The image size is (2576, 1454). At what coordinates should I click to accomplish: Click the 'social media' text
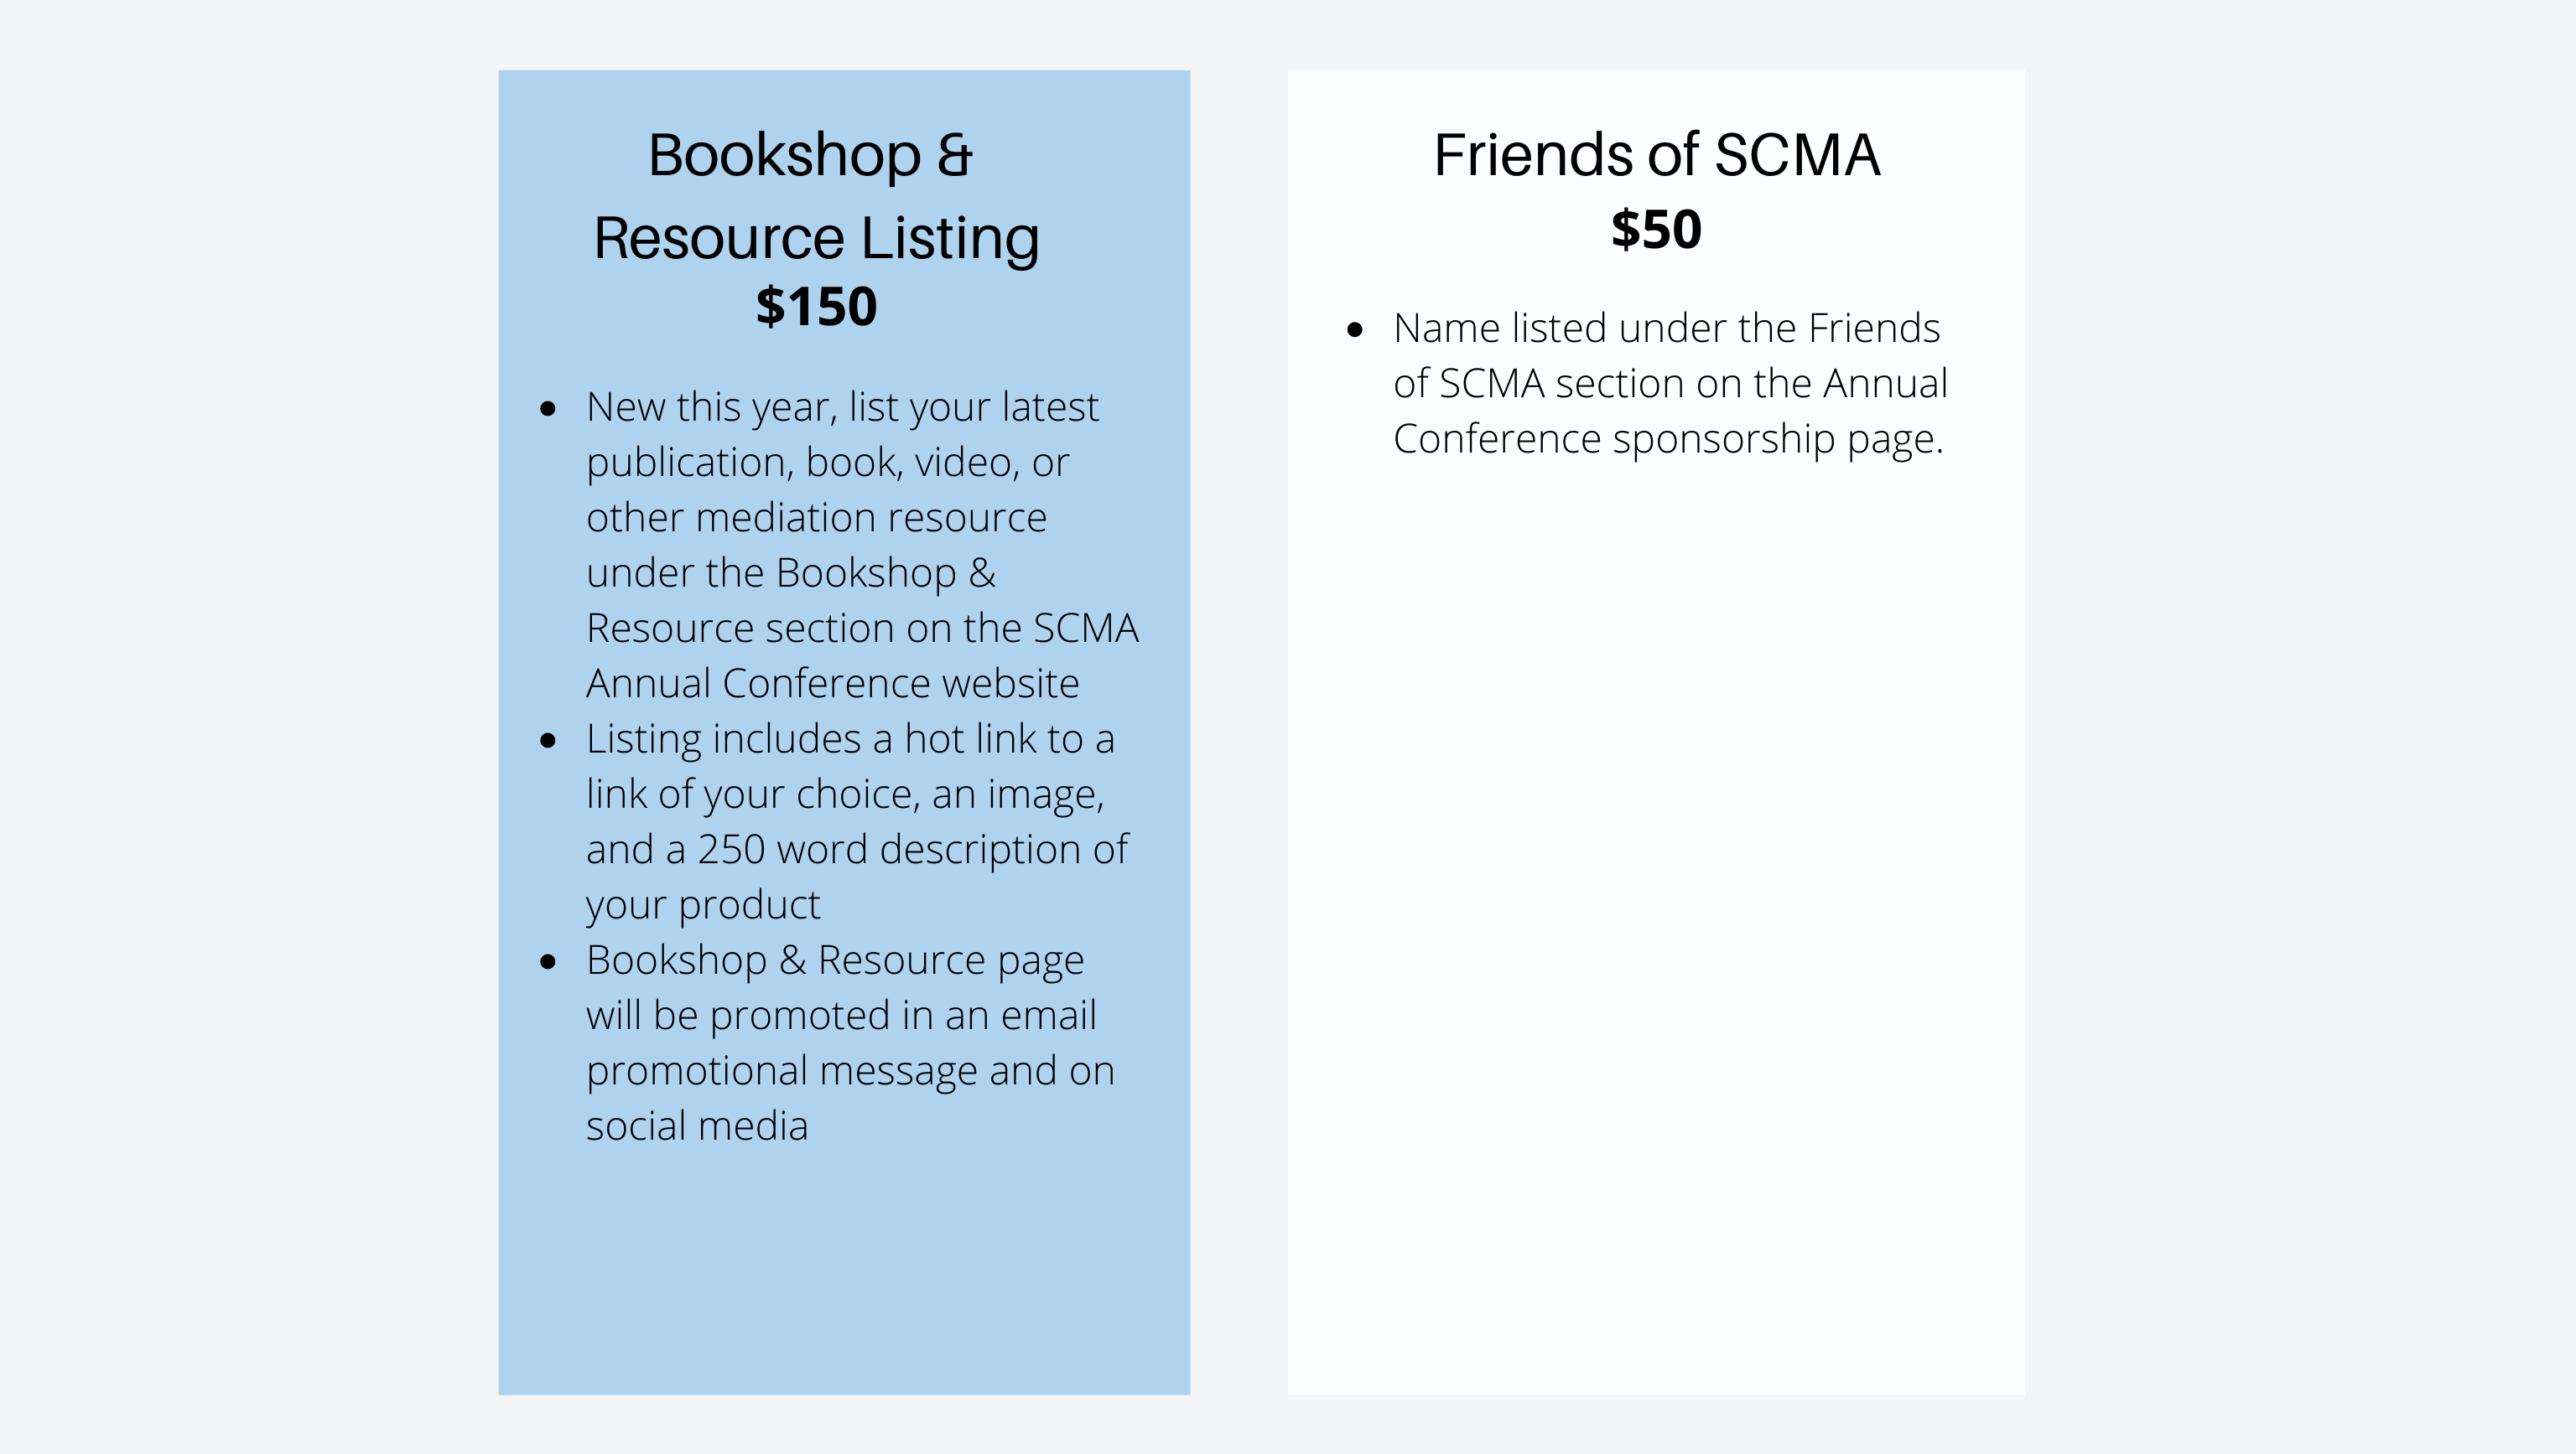coord(697,1126)
